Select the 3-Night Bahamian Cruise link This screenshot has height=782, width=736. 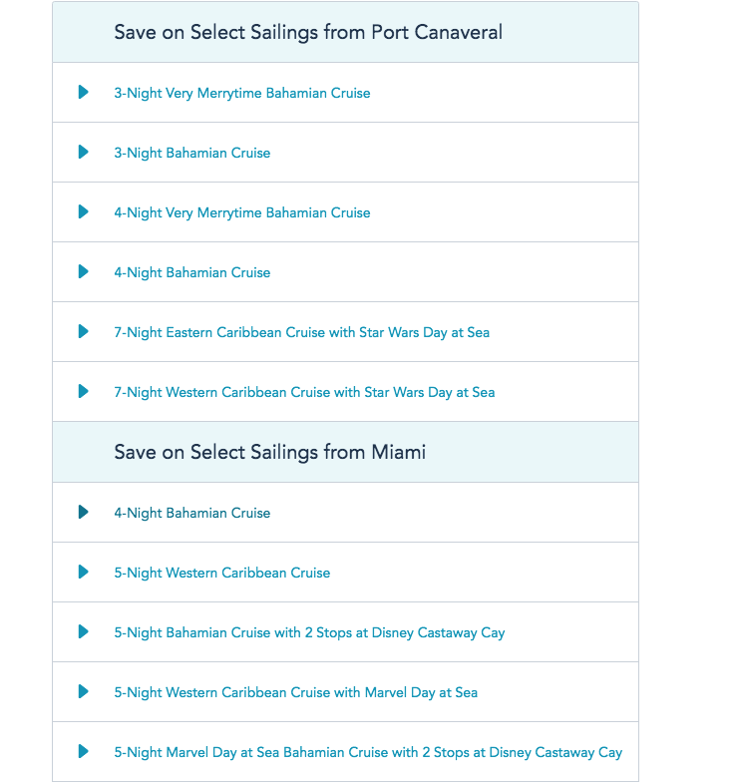[x=191, y=153]
